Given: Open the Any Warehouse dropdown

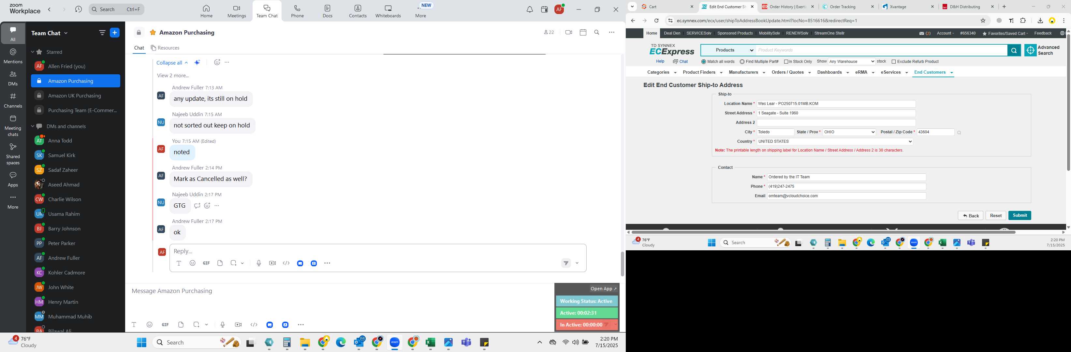Looking at the screenshot, I should point(851,62).
